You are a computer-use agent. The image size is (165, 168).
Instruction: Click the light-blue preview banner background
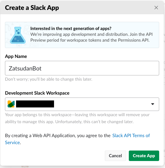82,35
